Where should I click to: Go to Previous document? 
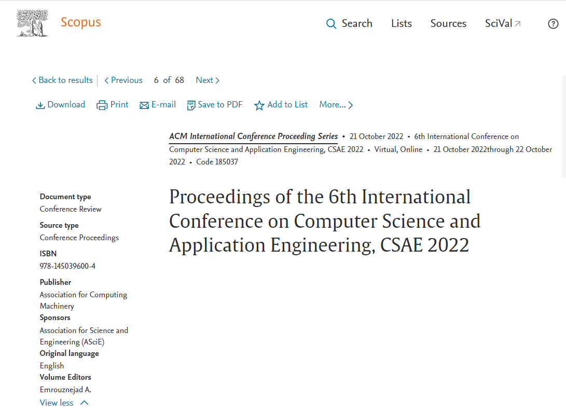point(123,80)
